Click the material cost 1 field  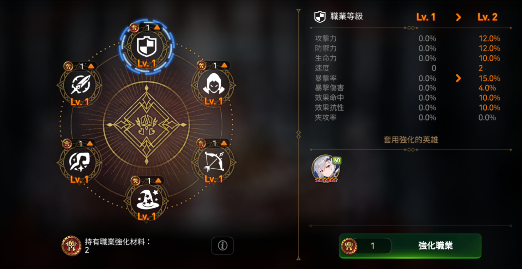point(373,246)
